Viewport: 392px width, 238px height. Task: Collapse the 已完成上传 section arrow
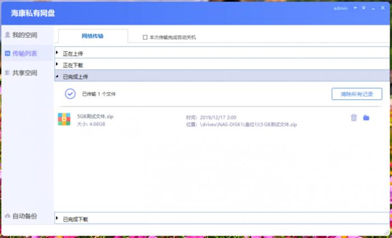(57, 76)
